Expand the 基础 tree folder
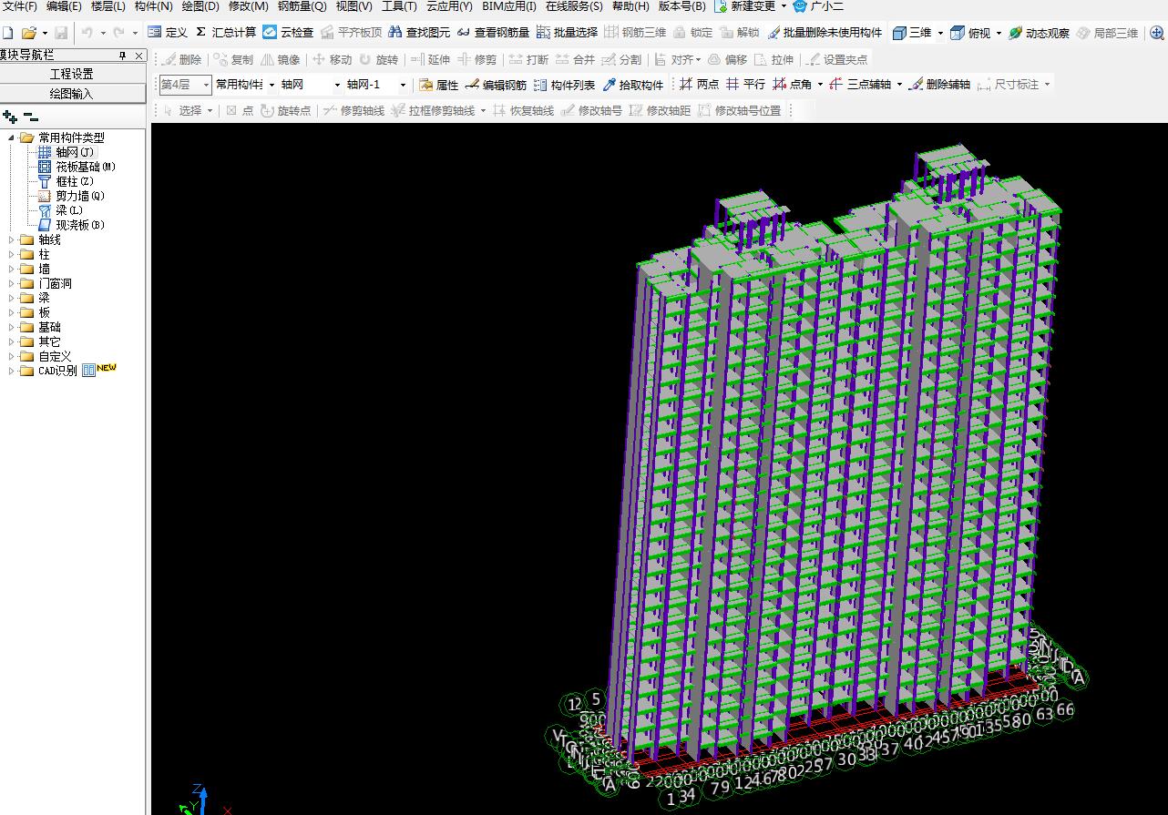This screenshot has height=815, width=1168. tap(12, 328)
